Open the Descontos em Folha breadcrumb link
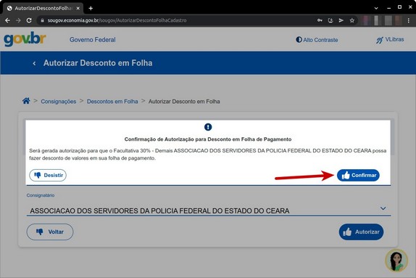 point(112,102)
